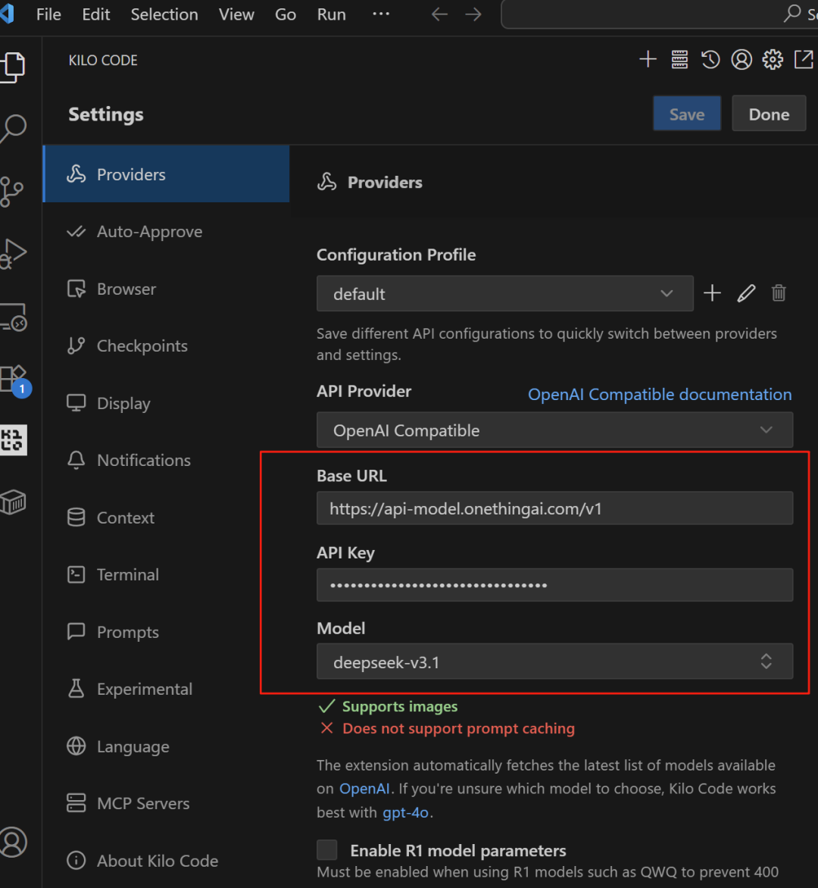Start a new Kilo Code task with plus icon

(648, 60)
